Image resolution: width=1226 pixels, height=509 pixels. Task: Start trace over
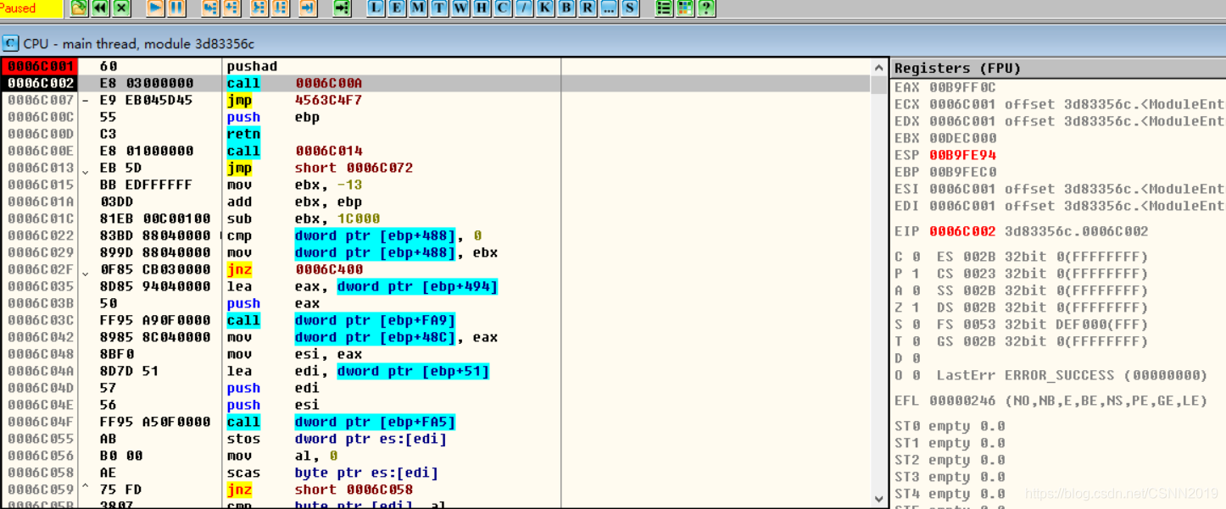(x=280, y=8)
